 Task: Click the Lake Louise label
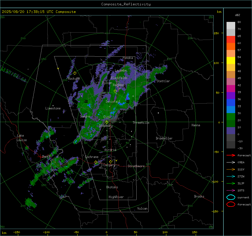(x=22, y=138)
